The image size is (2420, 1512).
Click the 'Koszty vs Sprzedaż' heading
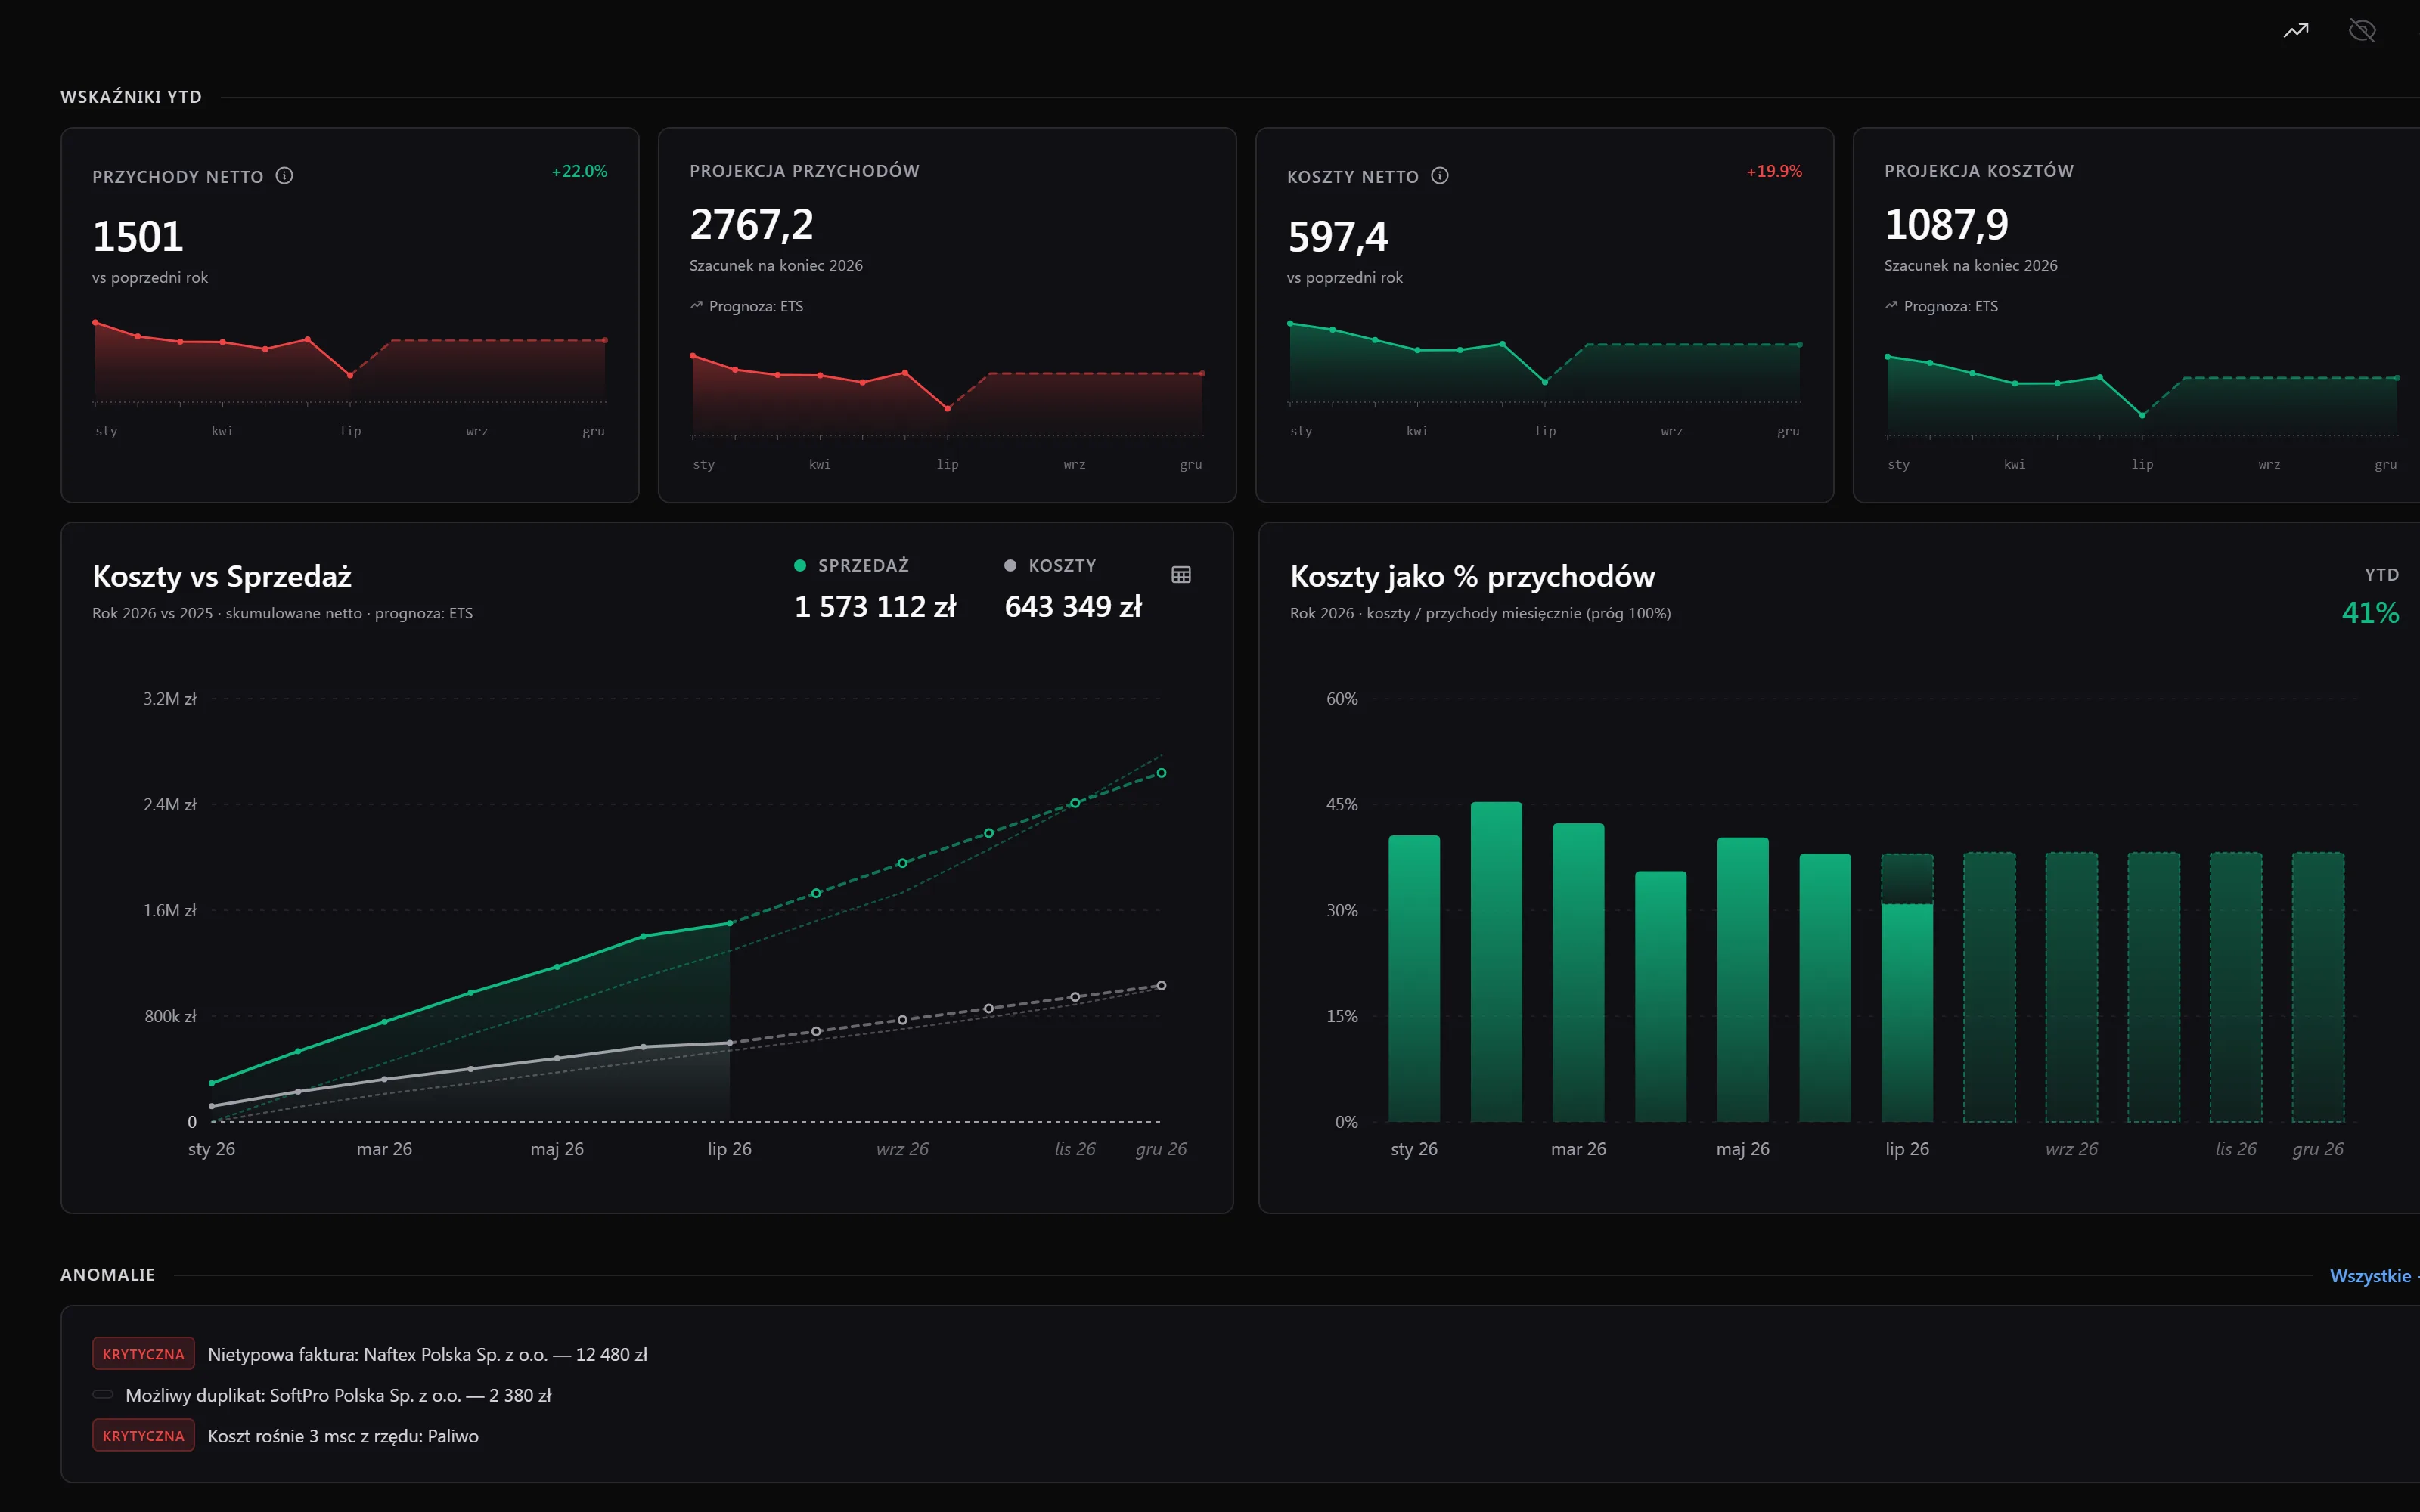point(222,577)
